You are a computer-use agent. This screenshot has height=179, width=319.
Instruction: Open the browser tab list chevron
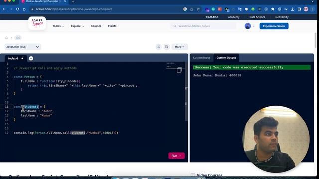[313, 1]
